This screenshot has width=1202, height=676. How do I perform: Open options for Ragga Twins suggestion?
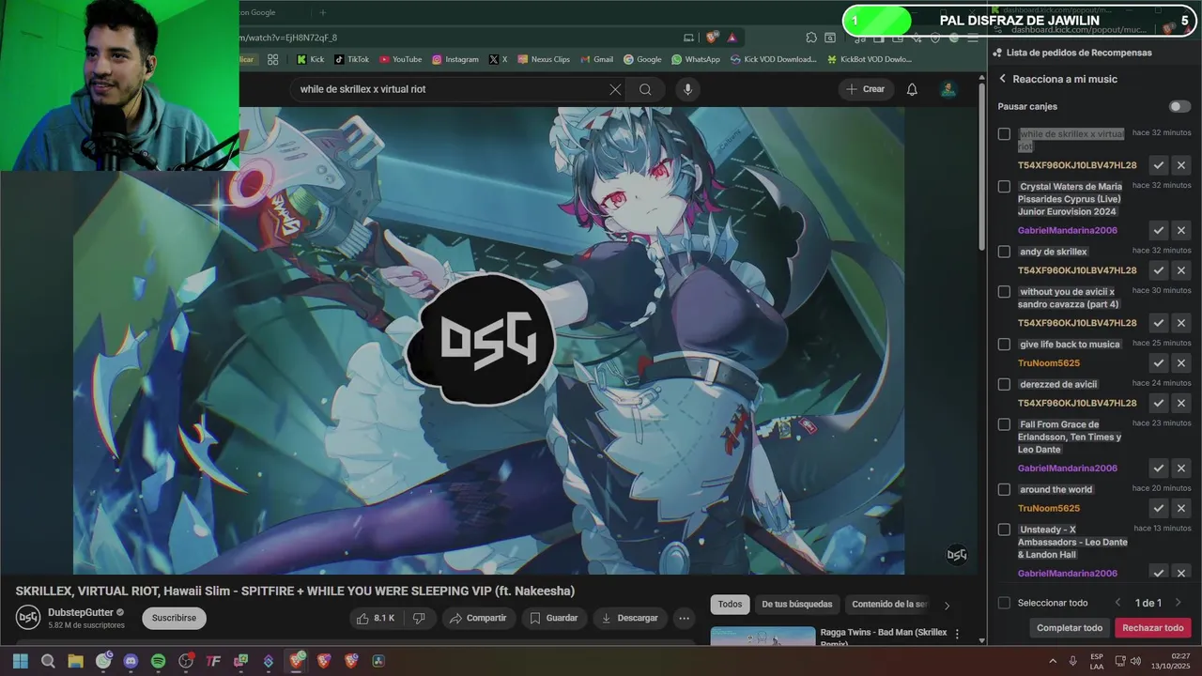[957, 635]
